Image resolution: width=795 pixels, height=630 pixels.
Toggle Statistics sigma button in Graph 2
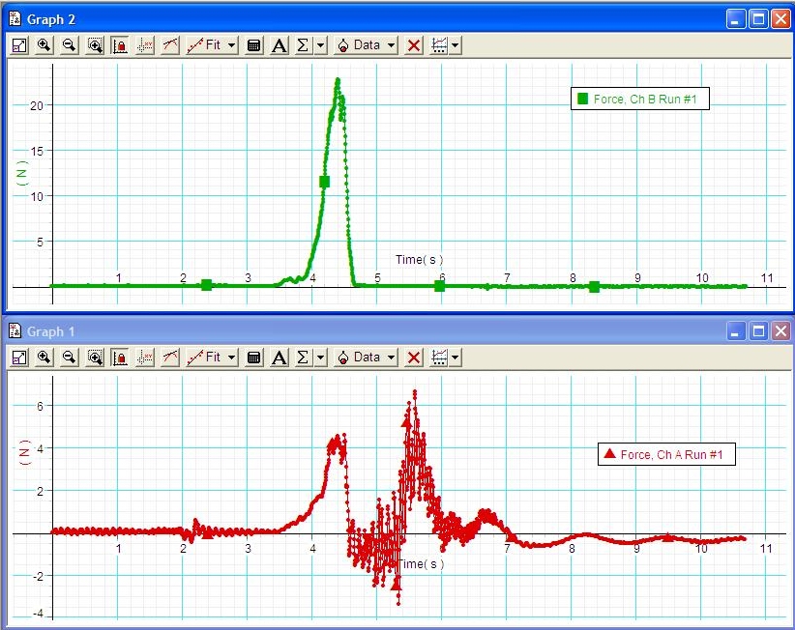pyautogui.click(x=303, y=45)
